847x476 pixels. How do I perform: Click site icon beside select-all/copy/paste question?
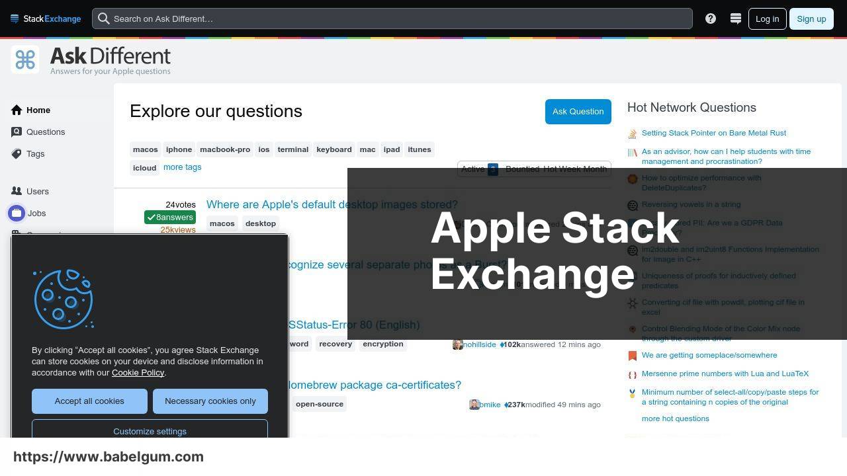click(x=633, y=393)
